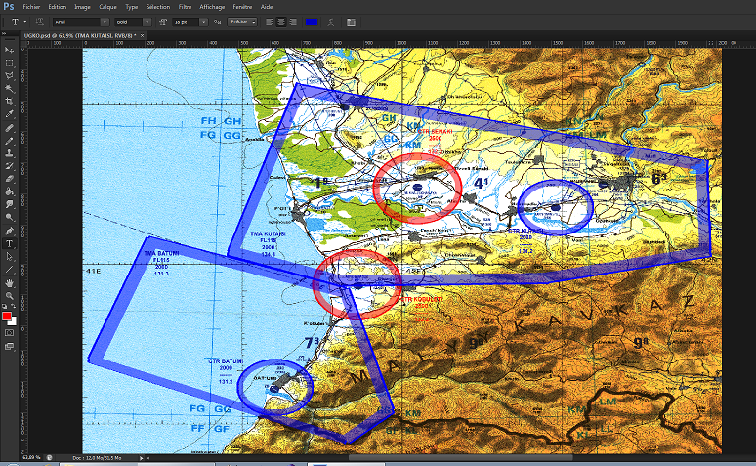756x466 pixels.
Task: Select the History Brush tool
Action: 9,166
